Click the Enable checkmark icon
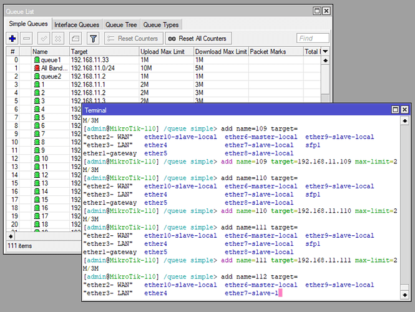415x312 pixels. coord(44,39)
